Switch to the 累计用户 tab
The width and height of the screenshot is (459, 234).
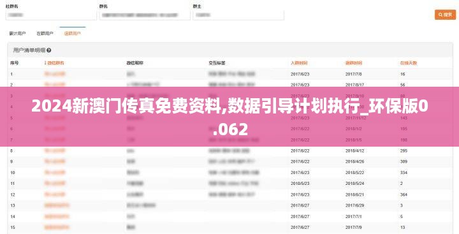pos(18,34)
